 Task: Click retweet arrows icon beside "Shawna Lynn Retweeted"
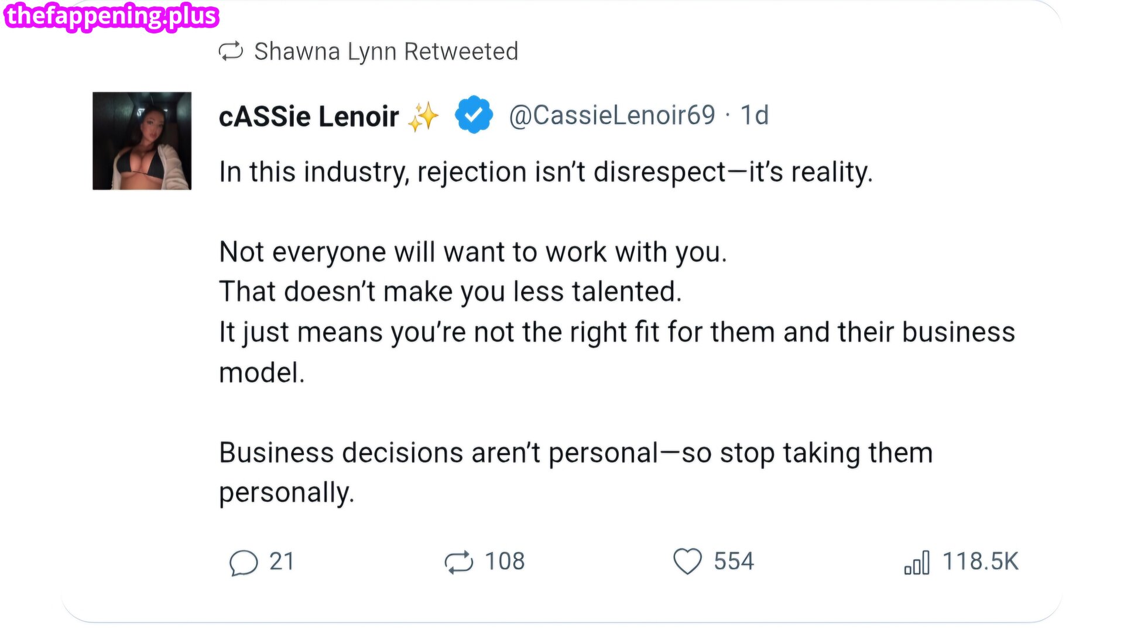pyautogui.click(x=231, y=52)
